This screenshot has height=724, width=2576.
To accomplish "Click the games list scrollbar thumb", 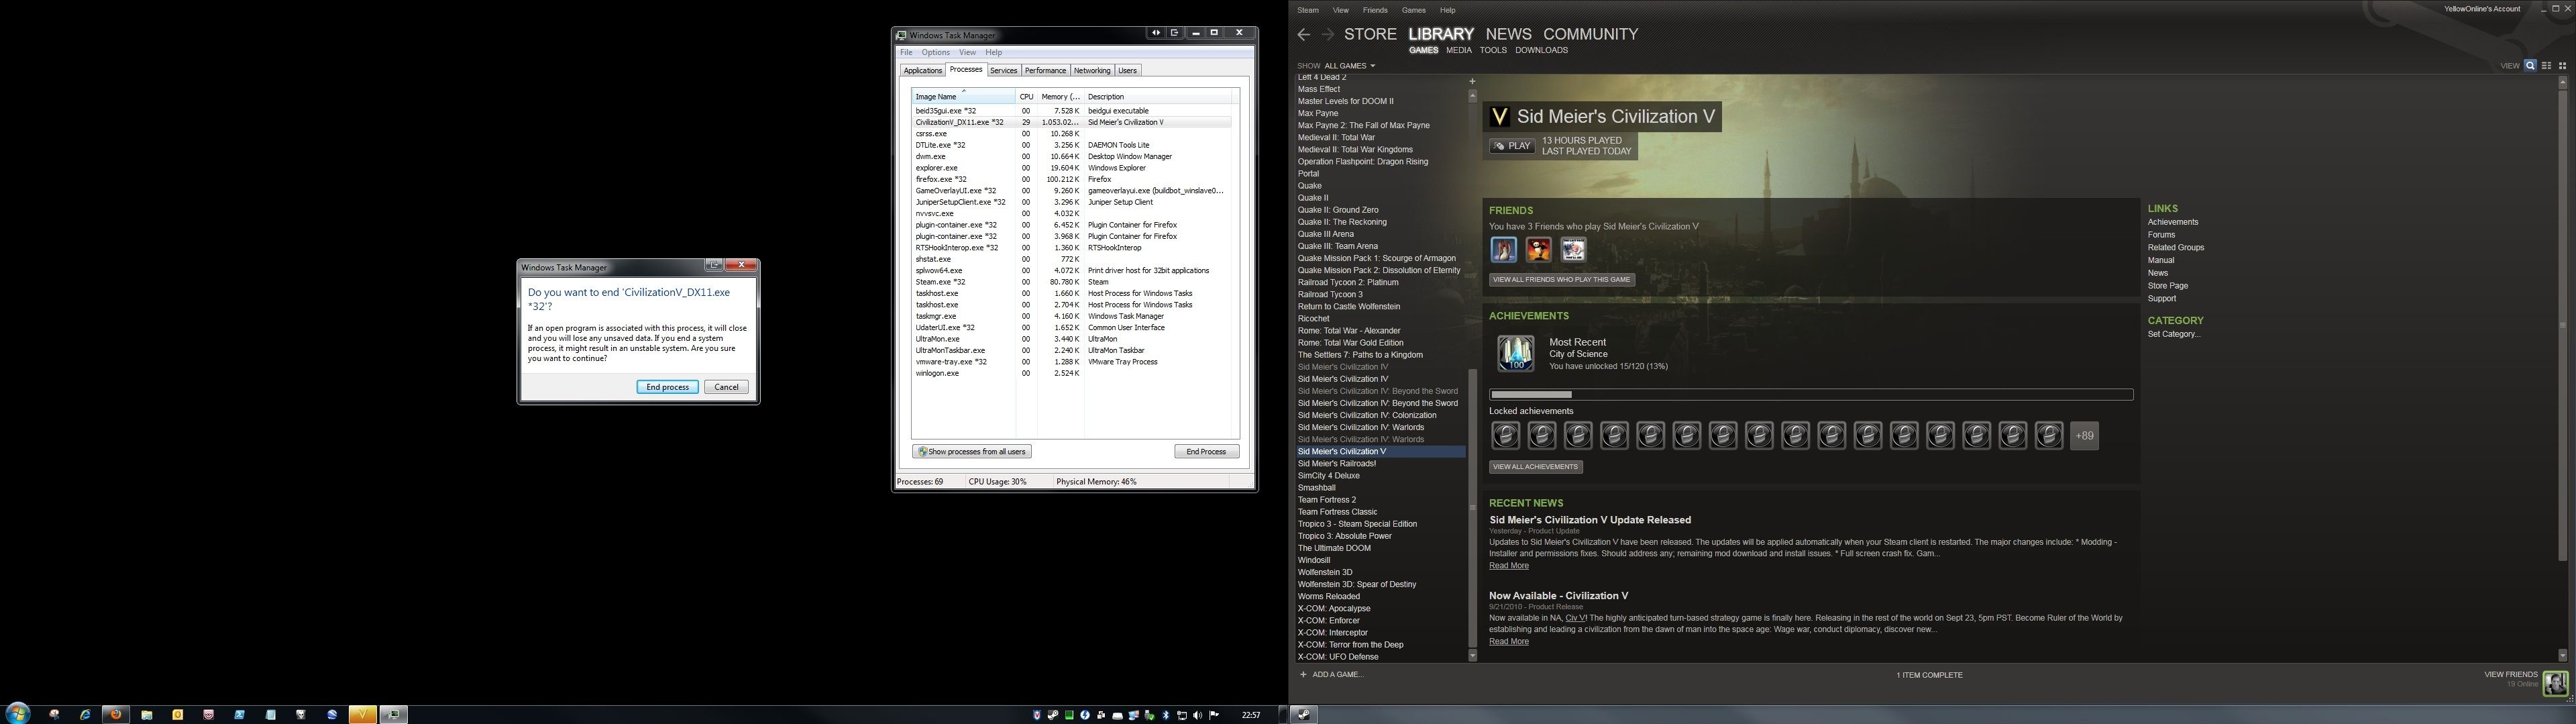I will (1472, 508).
